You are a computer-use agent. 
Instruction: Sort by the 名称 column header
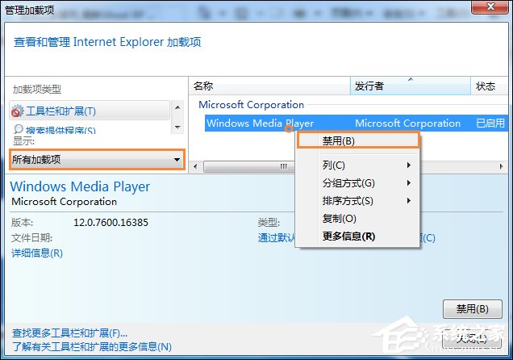269,86
